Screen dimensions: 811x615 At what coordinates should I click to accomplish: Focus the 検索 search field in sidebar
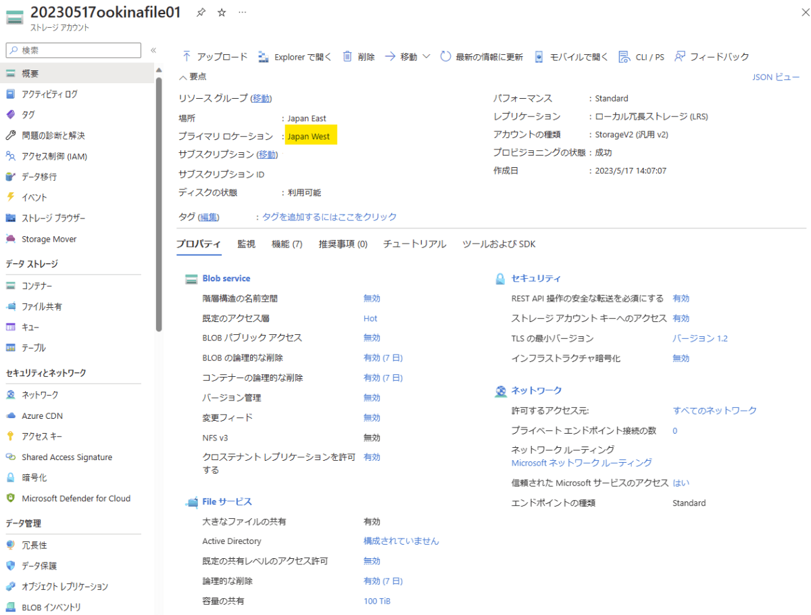point(74,50)
